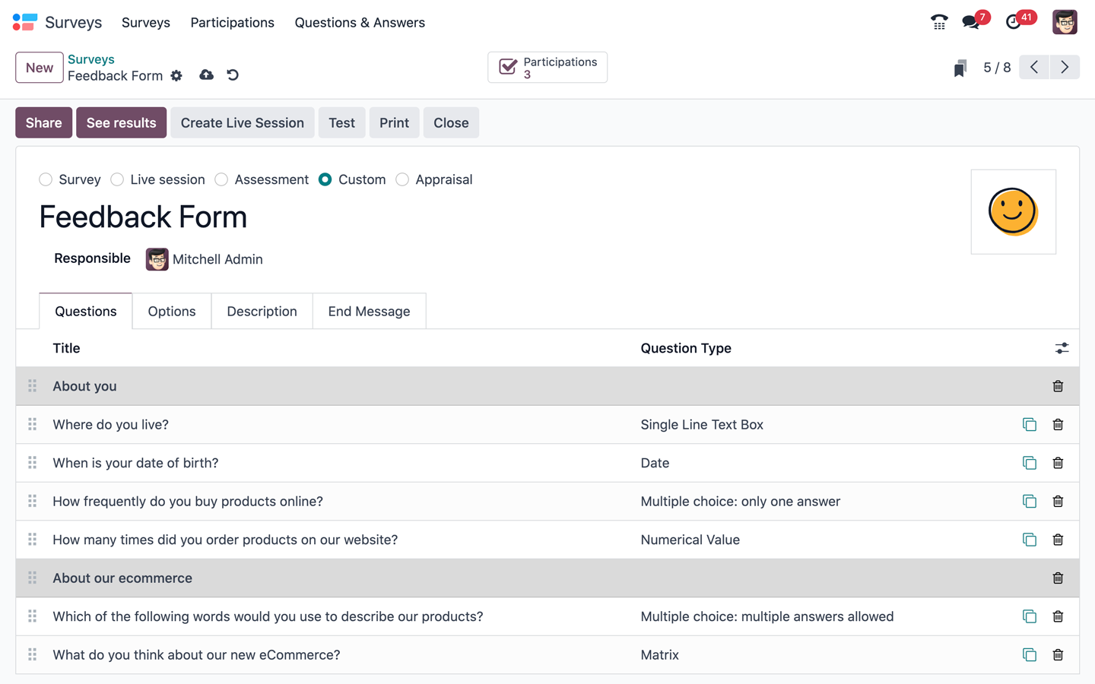1095x684 pixels.
Task: Bookmark the Feedback Form record
Action: [960, 67]
